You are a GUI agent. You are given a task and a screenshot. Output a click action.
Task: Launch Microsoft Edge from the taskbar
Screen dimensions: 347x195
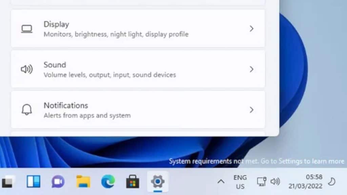108,182
